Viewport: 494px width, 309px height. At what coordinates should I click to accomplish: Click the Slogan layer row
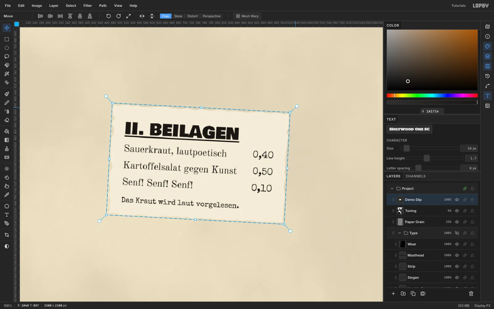point(432,277)
